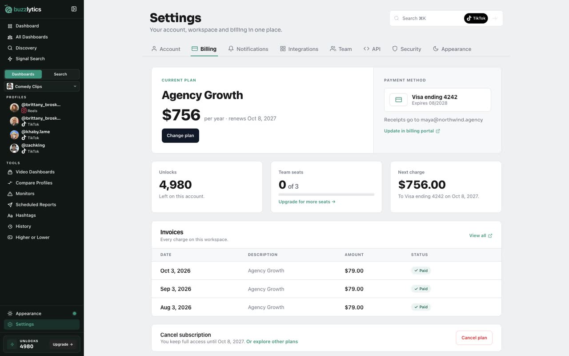Image resolution: width=569 pixels, height=356 pixels.
Task: Open History in sidebar
Action: point(42,227)
